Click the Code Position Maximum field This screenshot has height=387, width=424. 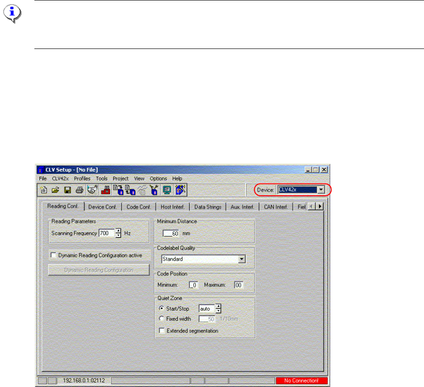coord(238,285)
